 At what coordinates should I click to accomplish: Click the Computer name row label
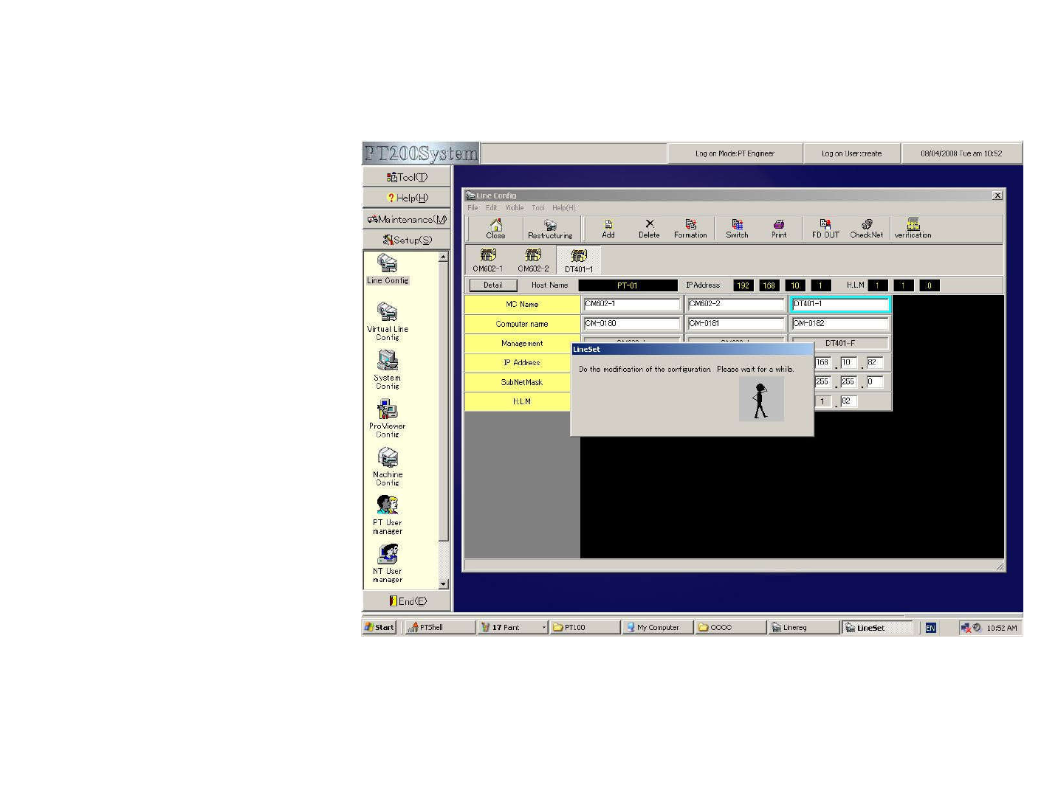522,324
